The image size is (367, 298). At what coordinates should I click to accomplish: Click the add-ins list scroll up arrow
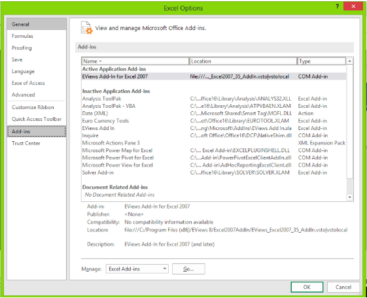pyautogui.click(x=349, y=61)
